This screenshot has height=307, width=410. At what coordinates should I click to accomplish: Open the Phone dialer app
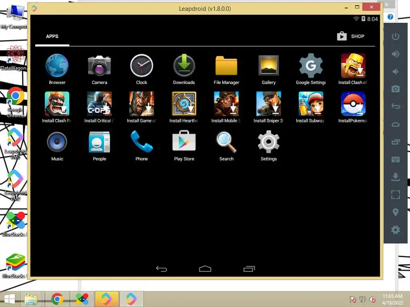(x=141, y=142)
